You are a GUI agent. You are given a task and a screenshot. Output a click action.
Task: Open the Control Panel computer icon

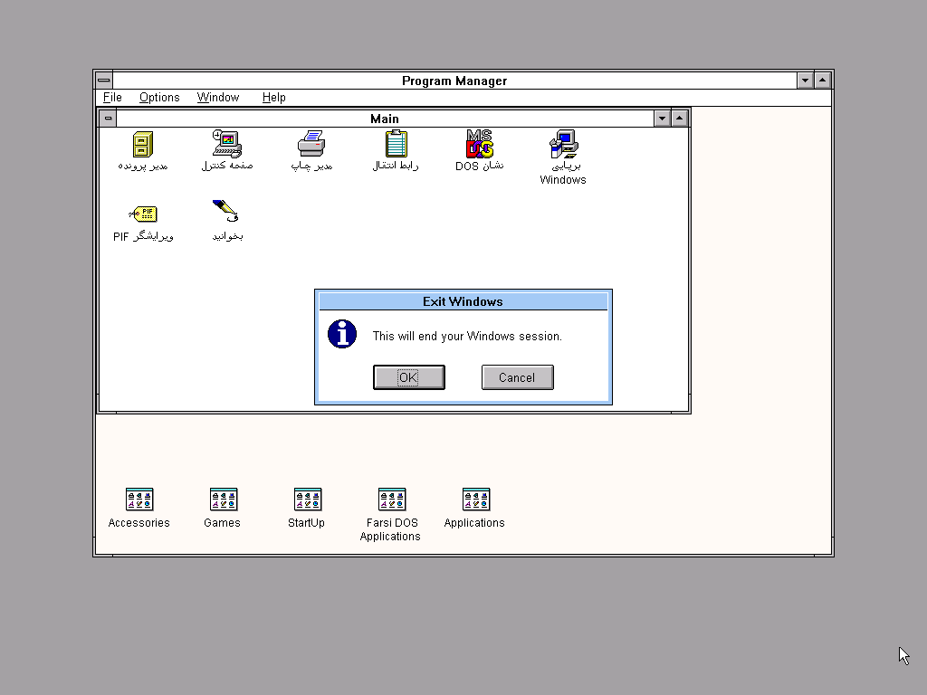click(226, 144)
